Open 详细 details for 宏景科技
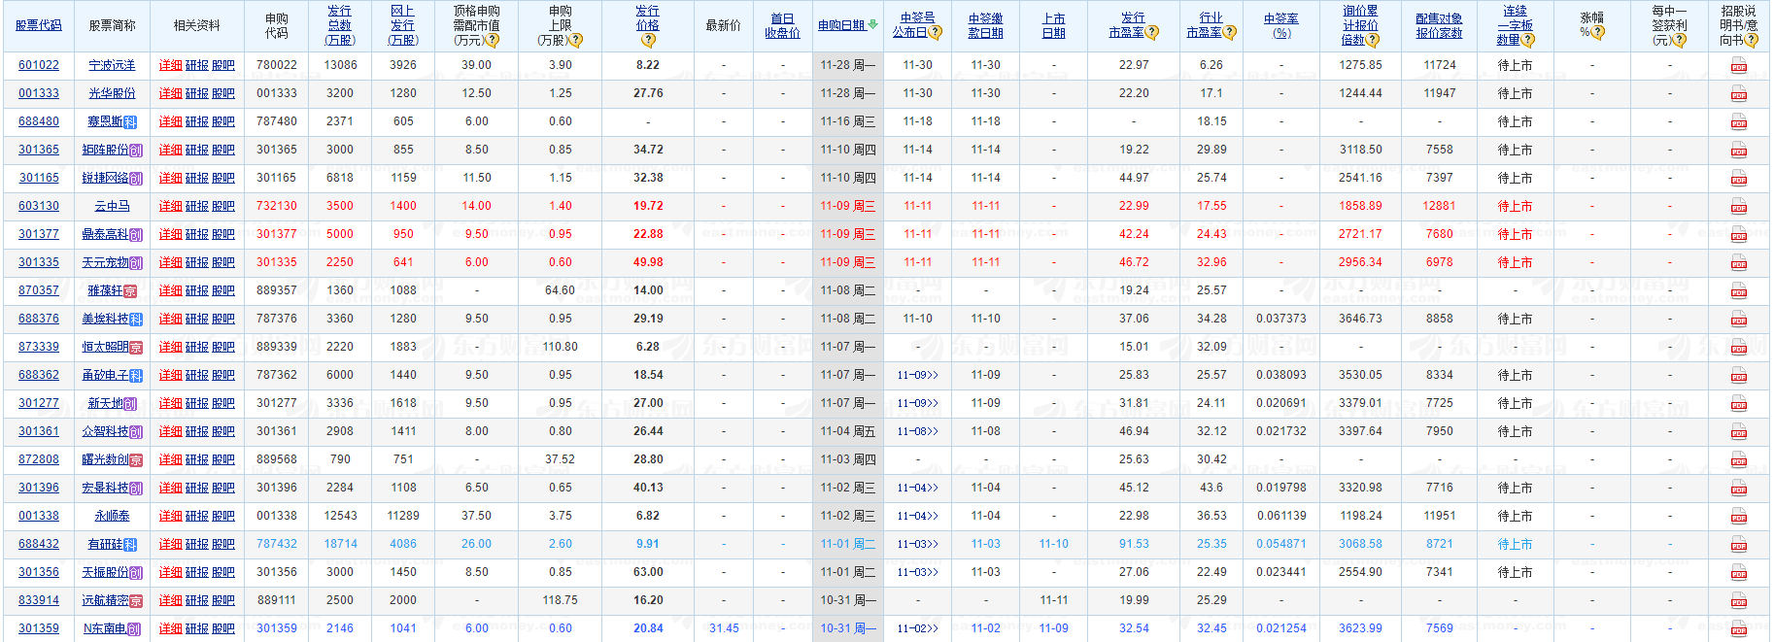1774x642 pixels. pos(170,488)
